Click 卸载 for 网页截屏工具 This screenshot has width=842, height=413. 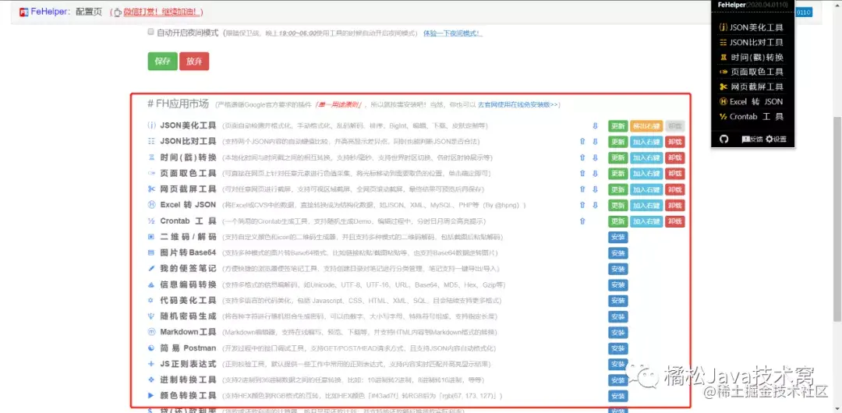click(675, 189)
